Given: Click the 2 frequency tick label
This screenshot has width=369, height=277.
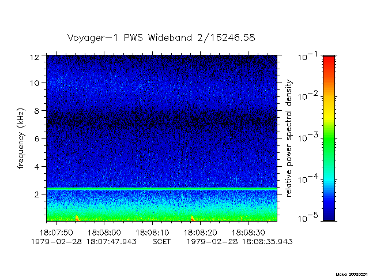Looking at the screenshot, I should 37,194.
